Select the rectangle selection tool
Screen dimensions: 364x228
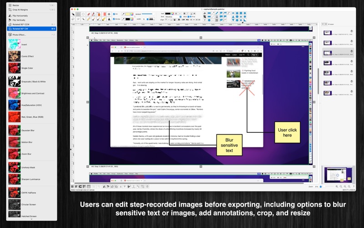coord(78,14)
